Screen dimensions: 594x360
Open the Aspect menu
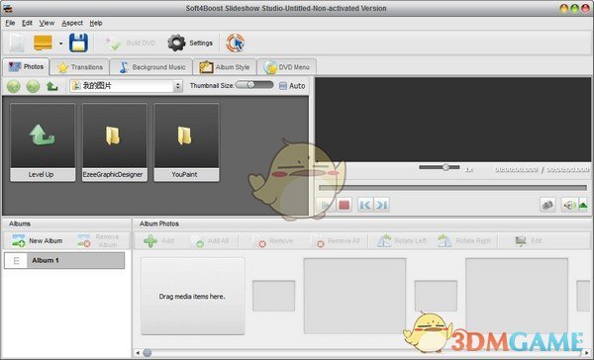(72, 23)
